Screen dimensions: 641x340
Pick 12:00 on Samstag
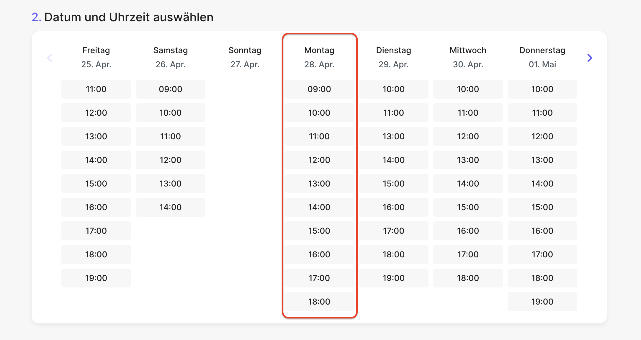(171, 160)
